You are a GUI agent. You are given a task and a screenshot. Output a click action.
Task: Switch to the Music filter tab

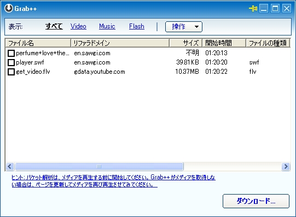107,26
